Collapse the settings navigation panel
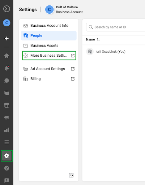This screenshot has height=185, width=145. pyautogui.click(x=71, y=175)
